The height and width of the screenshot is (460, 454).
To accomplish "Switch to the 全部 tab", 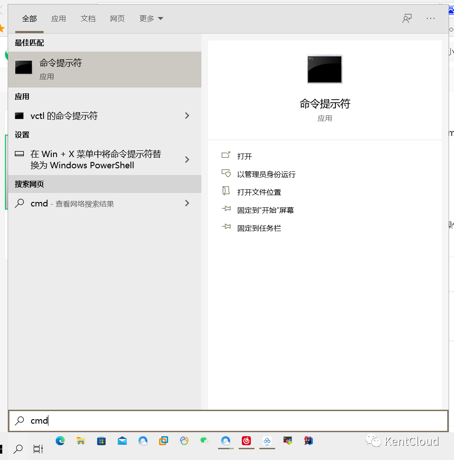I will click(x=29, y=18).
